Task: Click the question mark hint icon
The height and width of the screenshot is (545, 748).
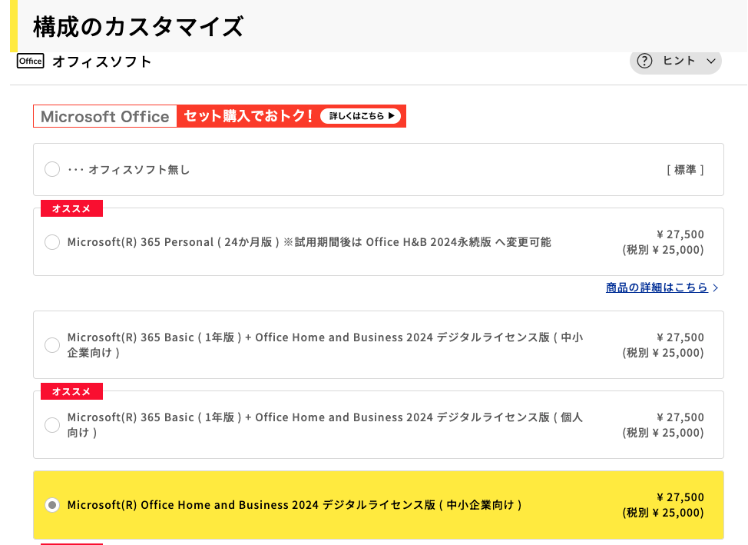Action: (x=644, y=61)
